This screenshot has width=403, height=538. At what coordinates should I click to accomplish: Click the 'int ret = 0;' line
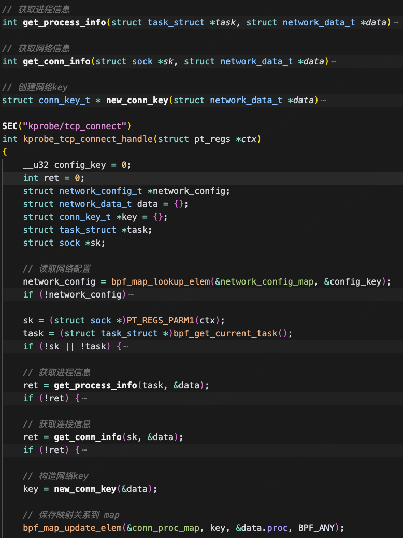[53, 178]
